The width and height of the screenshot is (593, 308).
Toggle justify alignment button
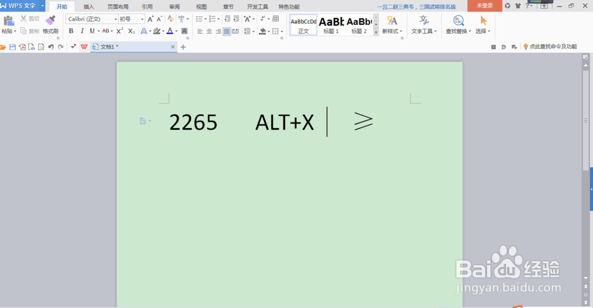[x=227, y=31]
